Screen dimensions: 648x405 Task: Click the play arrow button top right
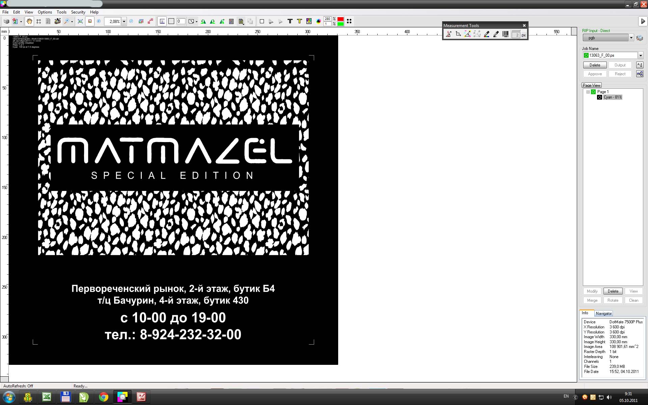(643, 21)
